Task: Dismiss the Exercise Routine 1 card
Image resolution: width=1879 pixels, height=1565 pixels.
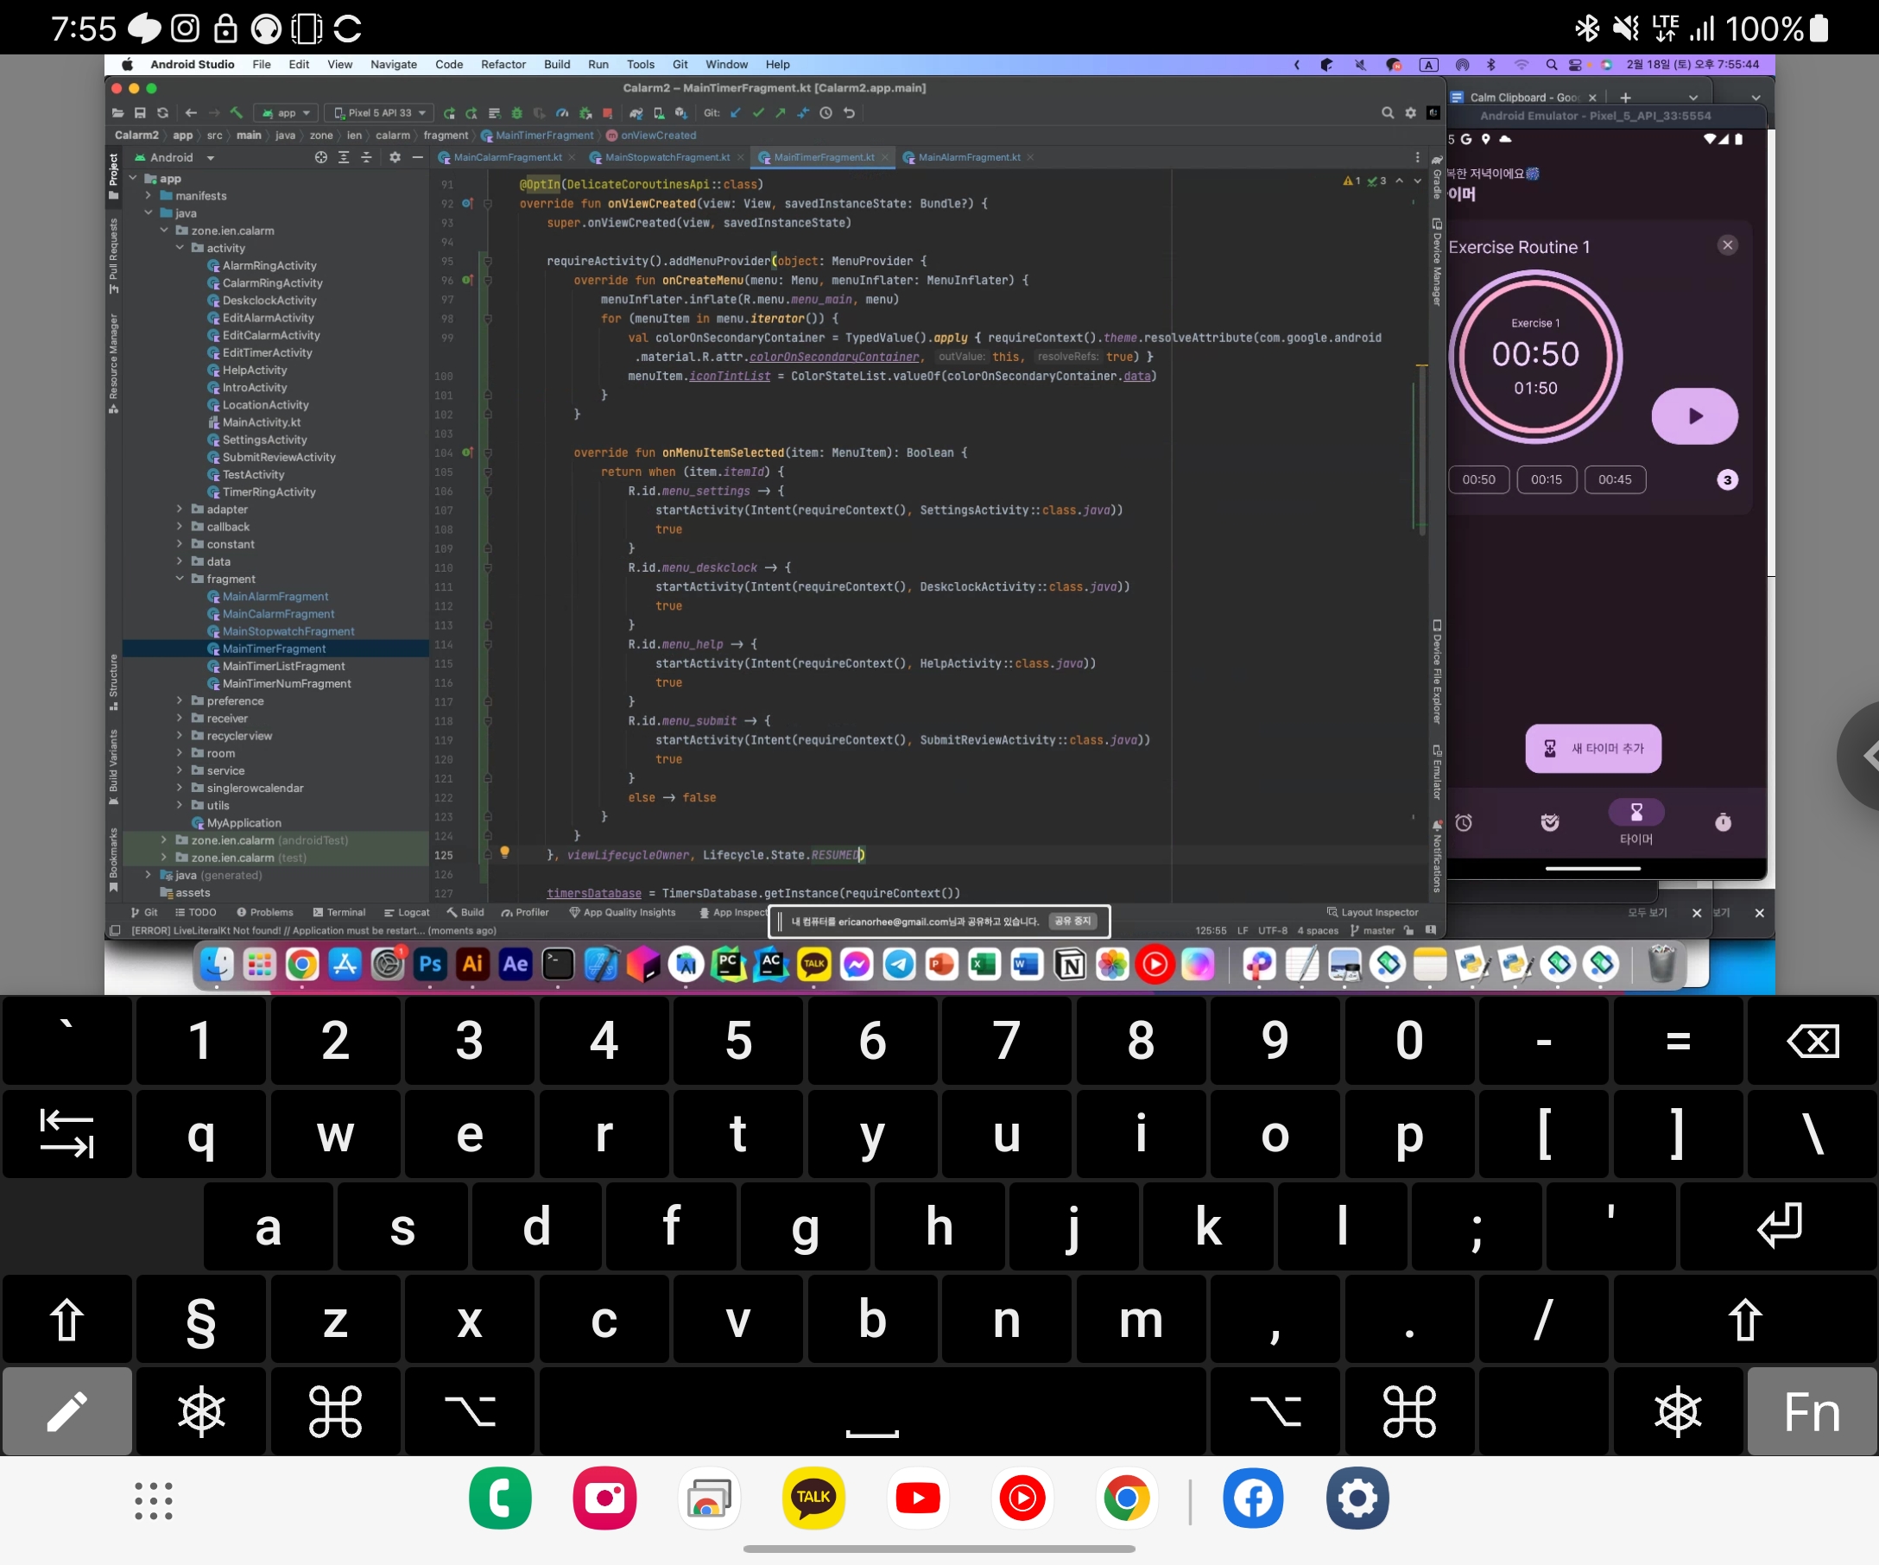Action: pyautogui.click(x=1727, y=245)
